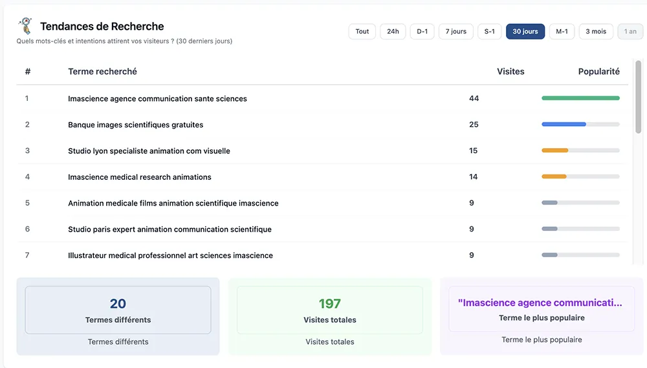Viewport: 647px width, 368px height.
Task: Click row 'Imascience agence communication sante sciences'
Action: (322, 98)
